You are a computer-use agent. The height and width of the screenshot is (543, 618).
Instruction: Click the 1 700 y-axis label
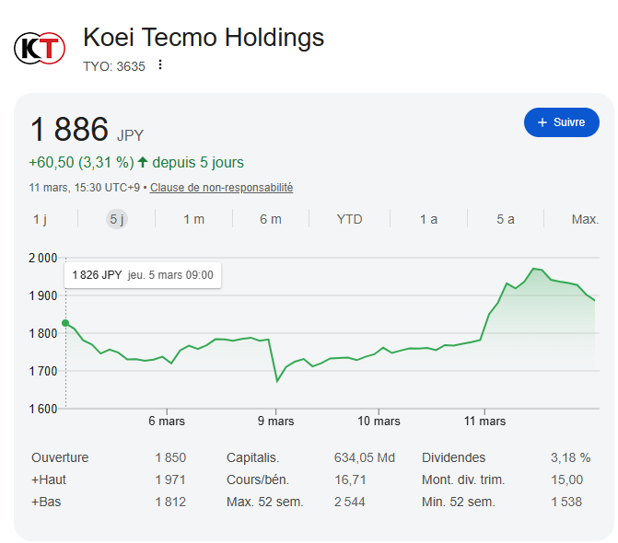tap(43, 371)
